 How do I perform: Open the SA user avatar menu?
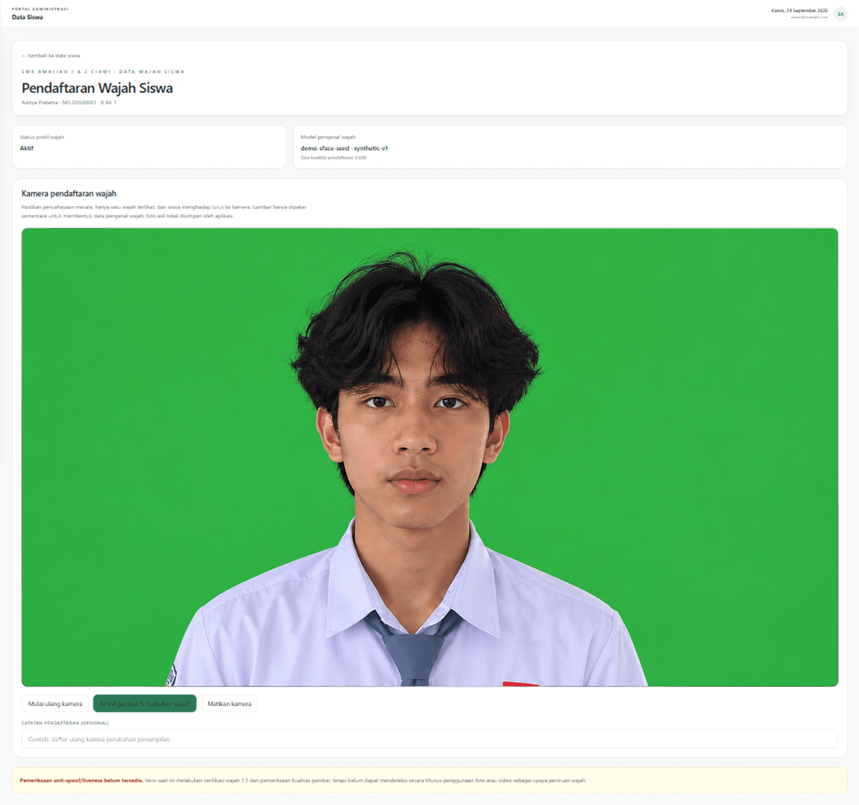pos(841,14)
